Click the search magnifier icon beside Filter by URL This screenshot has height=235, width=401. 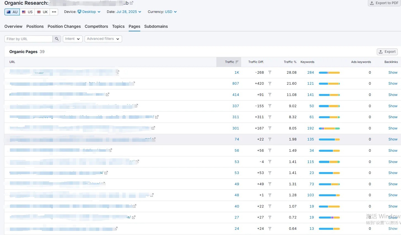click(x=56, y=39)
